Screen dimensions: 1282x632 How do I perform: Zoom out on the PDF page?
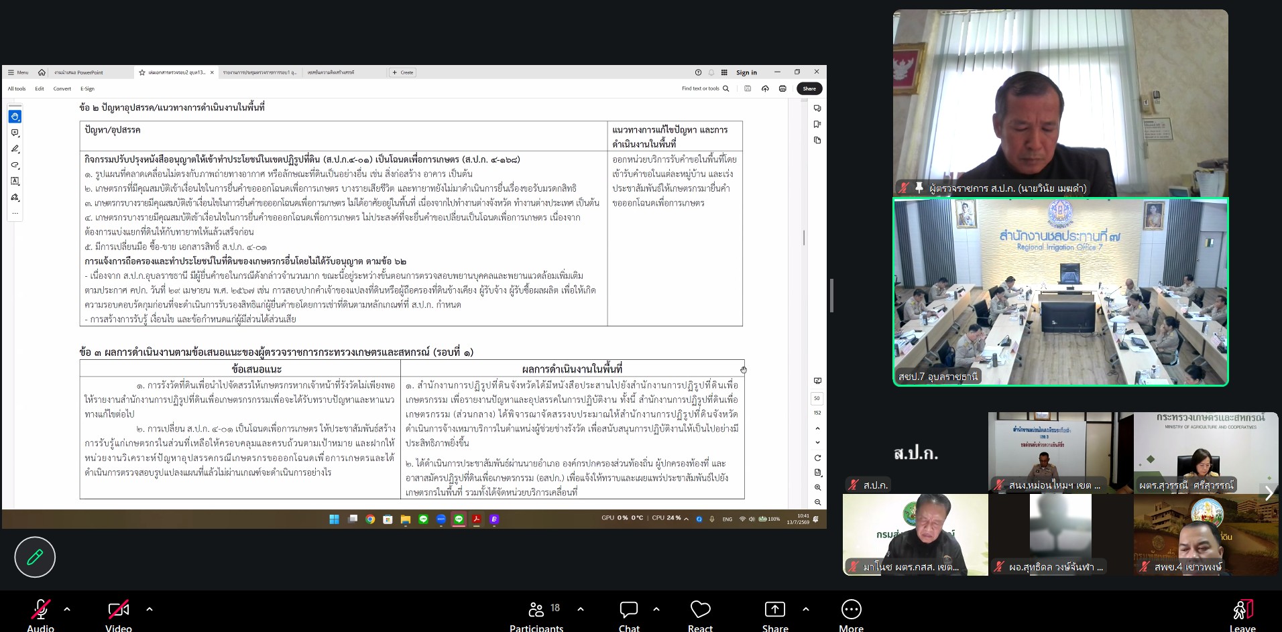817,502
